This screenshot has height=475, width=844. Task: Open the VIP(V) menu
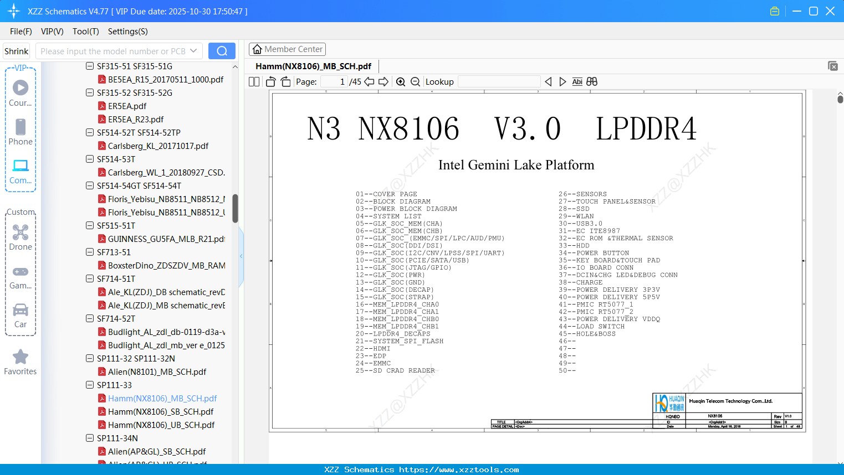click(x=52, y=32)
